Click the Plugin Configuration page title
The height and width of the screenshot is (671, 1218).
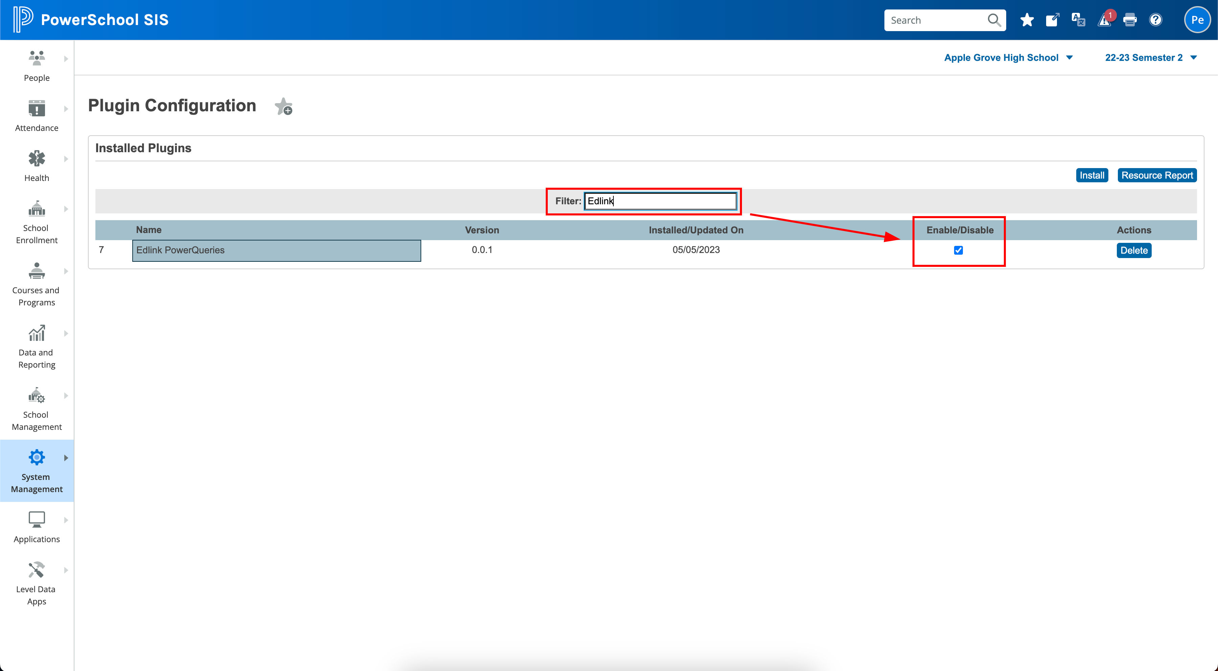(x=172, y=106)
